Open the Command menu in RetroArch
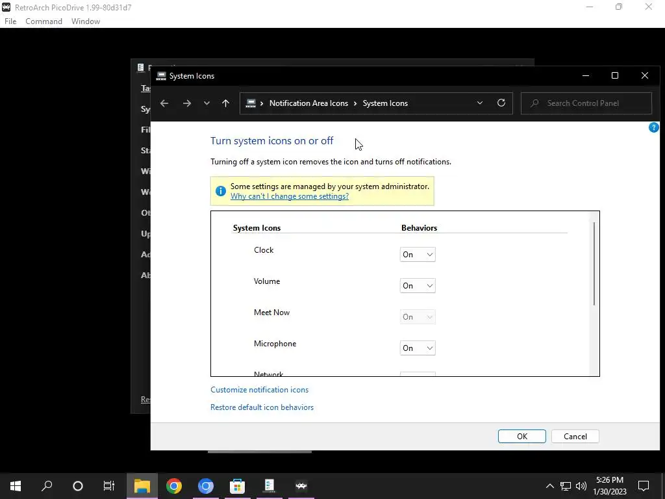The width and height of the screenshot is (665, 499). pos(44,21)
